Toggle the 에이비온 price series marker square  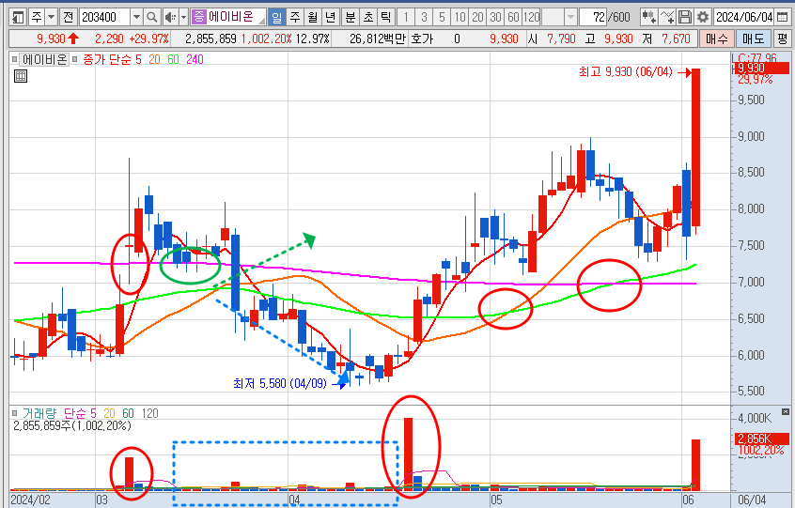tap(15, 59)
